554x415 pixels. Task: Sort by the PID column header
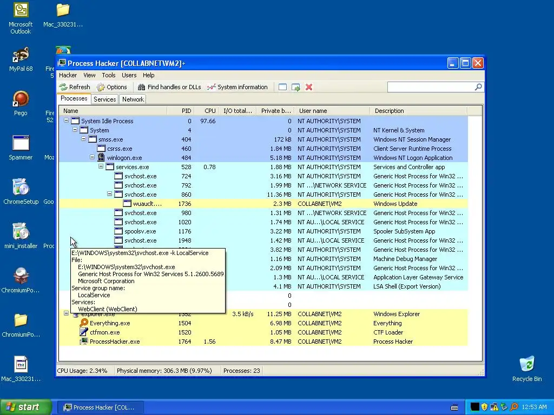[x=180, y=111]
